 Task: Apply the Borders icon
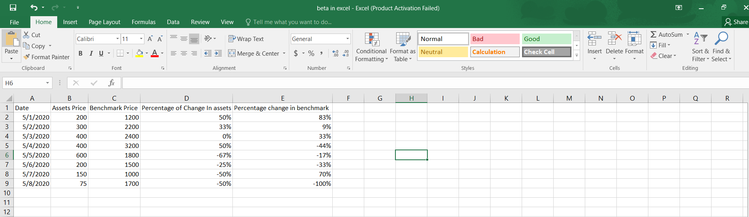[120, 53]
